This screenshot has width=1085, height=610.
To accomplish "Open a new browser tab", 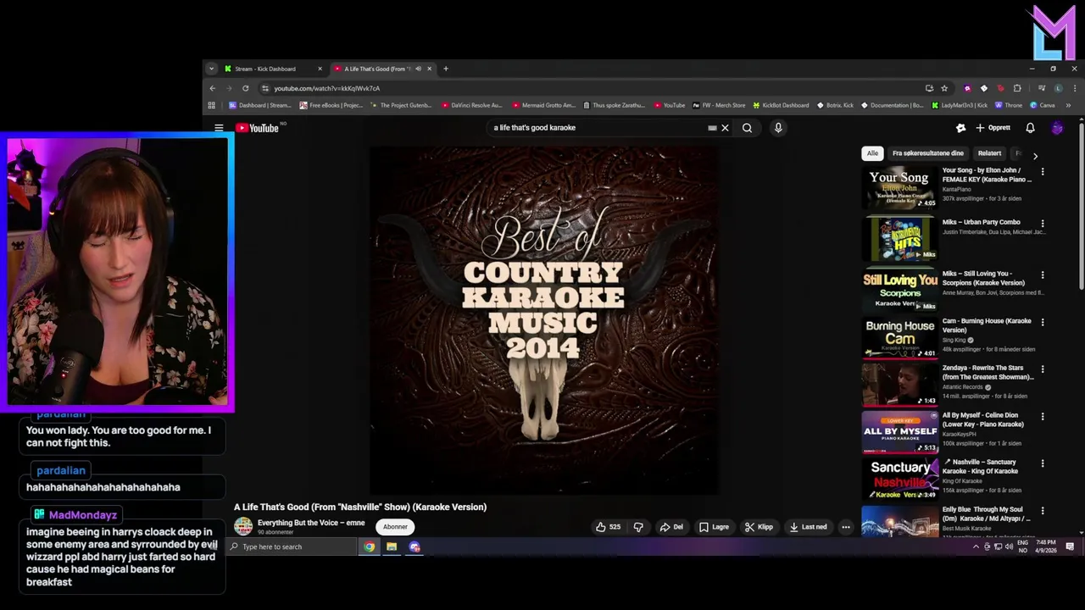I will click(446, 69).
